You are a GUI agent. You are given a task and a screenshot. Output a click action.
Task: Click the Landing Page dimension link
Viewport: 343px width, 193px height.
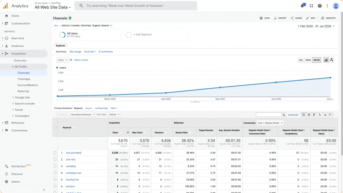[x=101, y=108]
